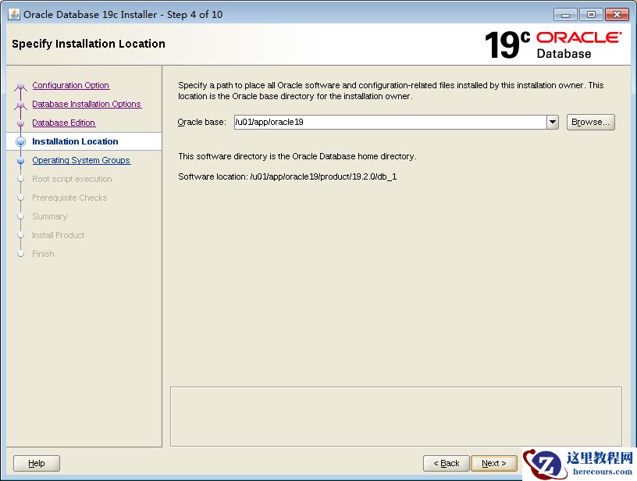This screenshot has height=481, width=637.
Task: Select the Installation Location step
Action: click(x=75, y=141)
